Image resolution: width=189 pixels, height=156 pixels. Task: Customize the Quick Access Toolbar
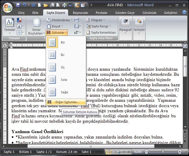91,5
